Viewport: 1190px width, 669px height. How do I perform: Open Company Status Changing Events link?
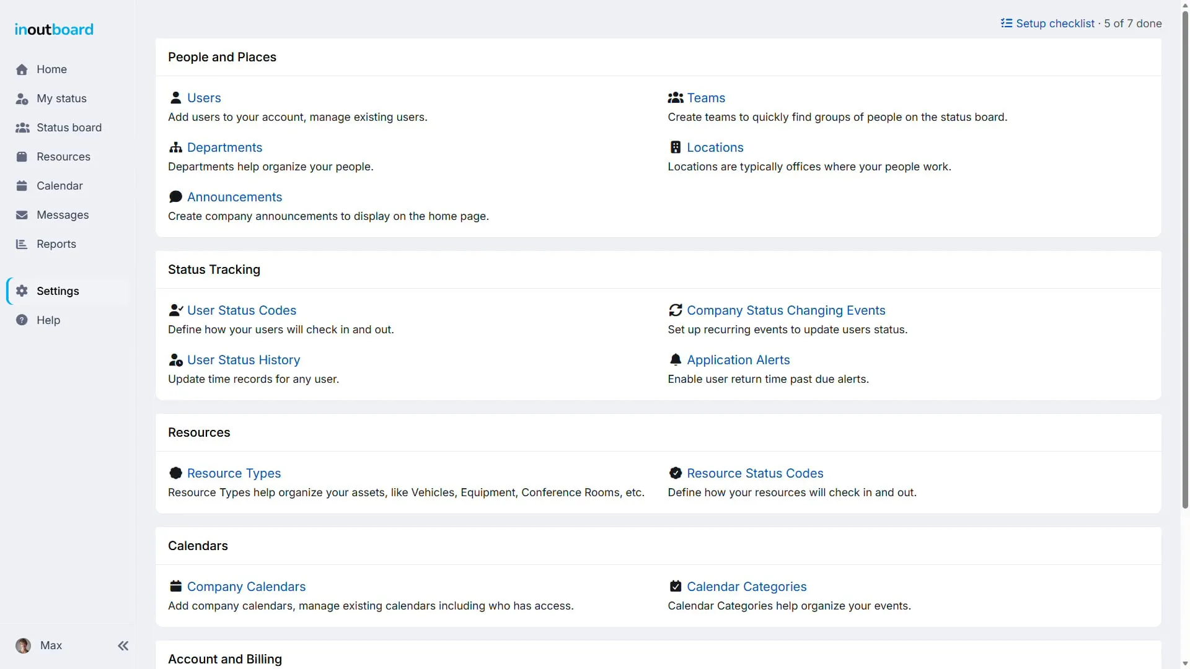786,310
